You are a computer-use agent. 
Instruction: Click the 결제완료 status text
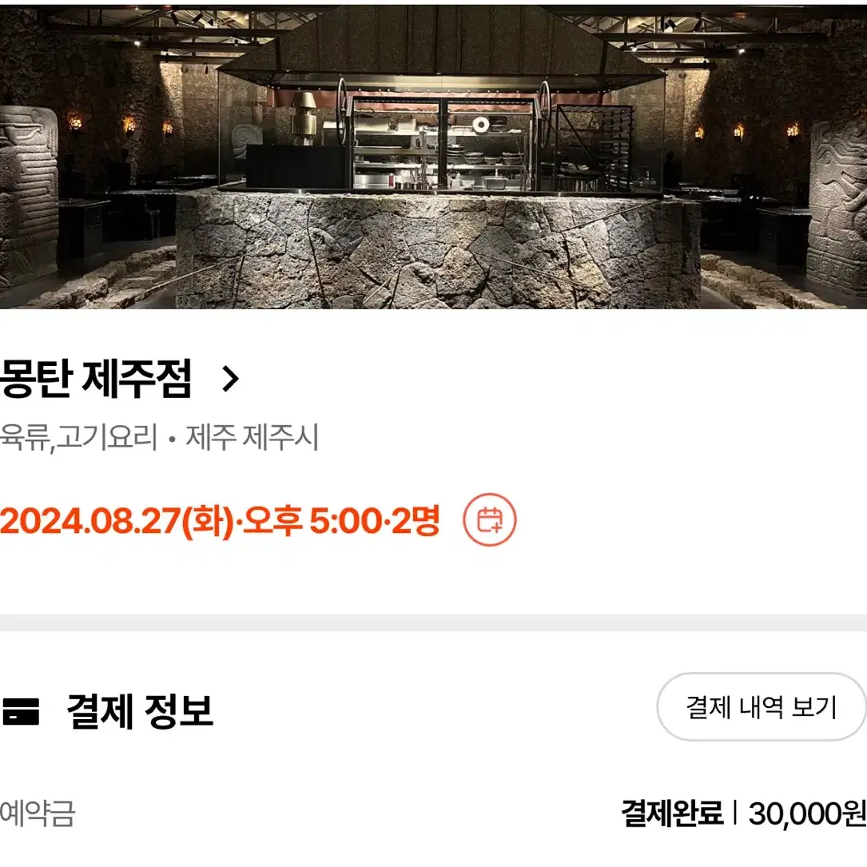click(672, 813)
